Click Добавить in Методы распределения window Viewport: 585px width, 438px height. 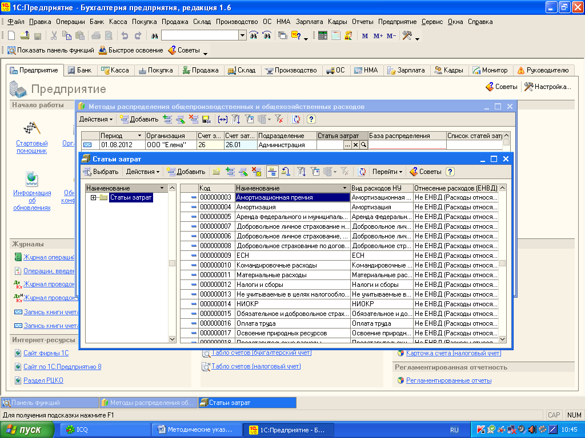[139, 119]
